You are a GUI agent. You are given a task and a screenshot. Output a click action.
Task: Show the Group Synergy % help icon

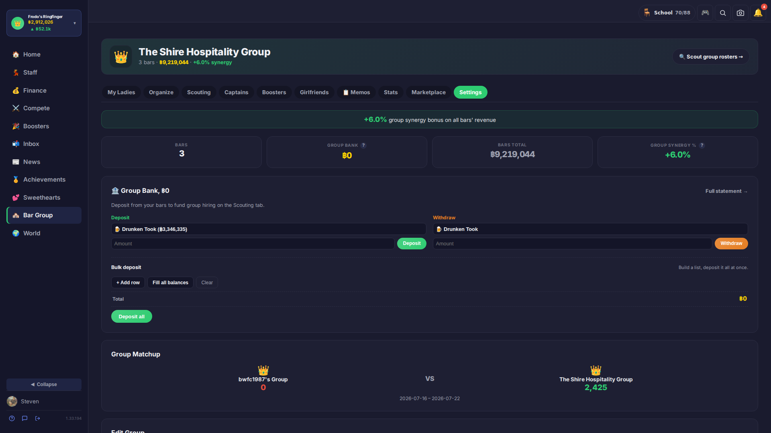[702, 145]
